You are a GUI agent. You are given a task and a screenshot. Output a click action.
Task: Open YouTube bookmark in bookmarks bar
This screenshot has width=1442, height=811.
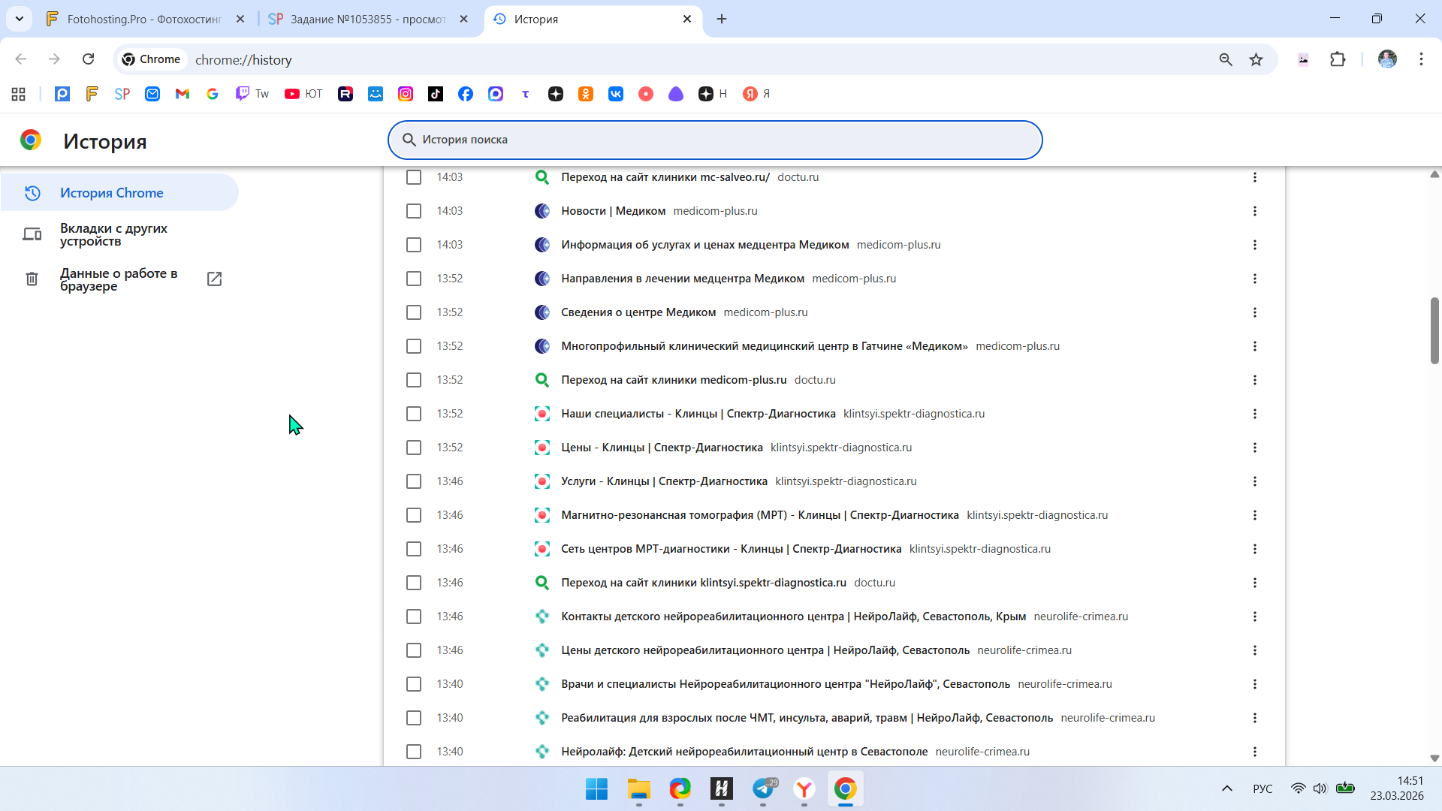click(x=303, y=94)
